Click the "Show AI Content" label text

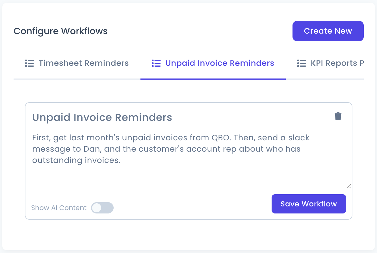pos(59,208)
